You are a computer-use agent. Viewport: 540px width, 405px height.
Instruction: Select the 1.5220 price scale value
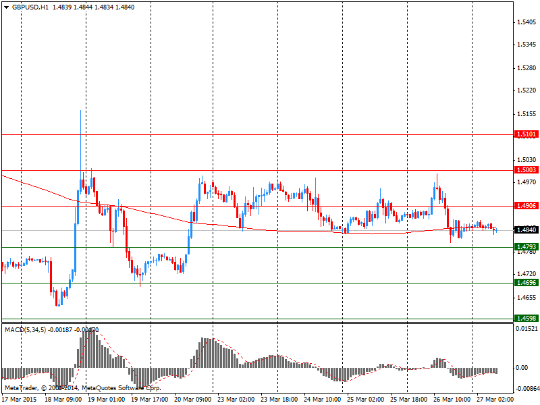[526, 90]
